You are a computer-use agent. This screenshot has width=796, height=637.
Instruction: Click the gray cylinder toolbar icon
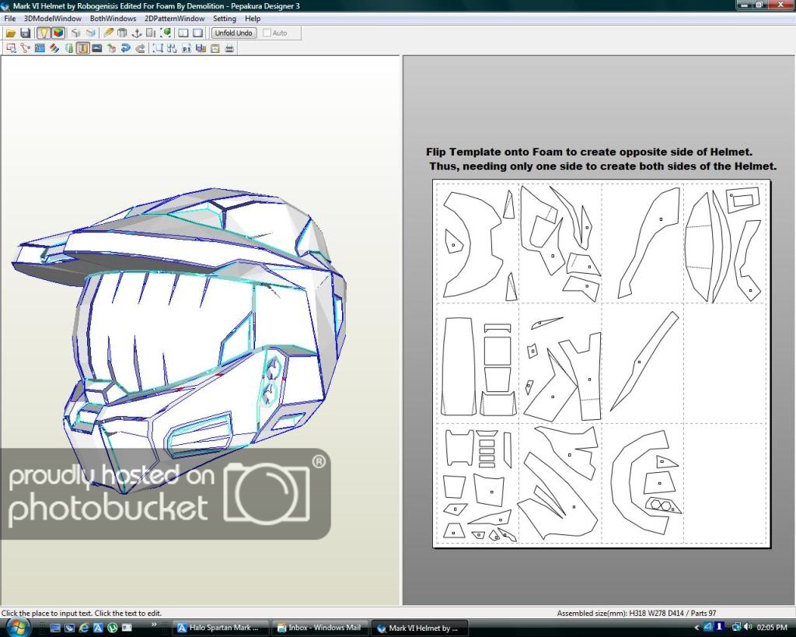pos(122,33)
